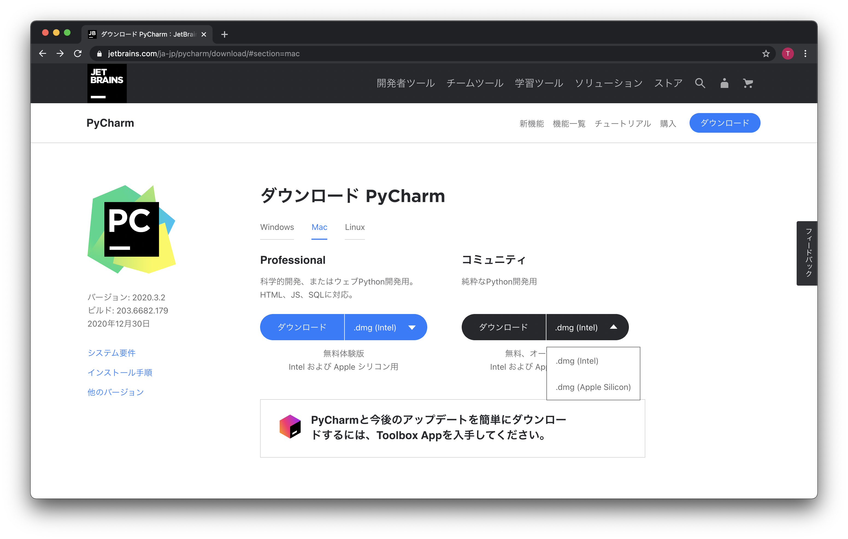The width and height of the screenshot is (848, 539).
Task: Click the Professional heading
Action: pos(293,260)
